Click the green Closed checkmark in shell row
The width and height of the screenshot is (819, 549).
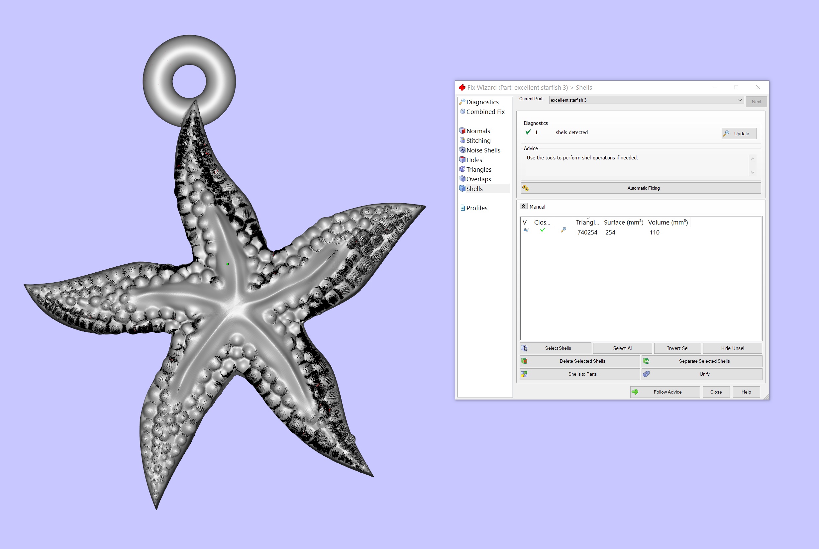tap(543, 230)
